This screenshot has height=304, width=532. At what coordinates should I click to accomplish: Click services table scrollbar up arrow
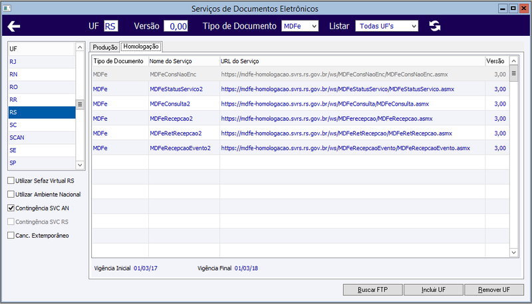513,61
